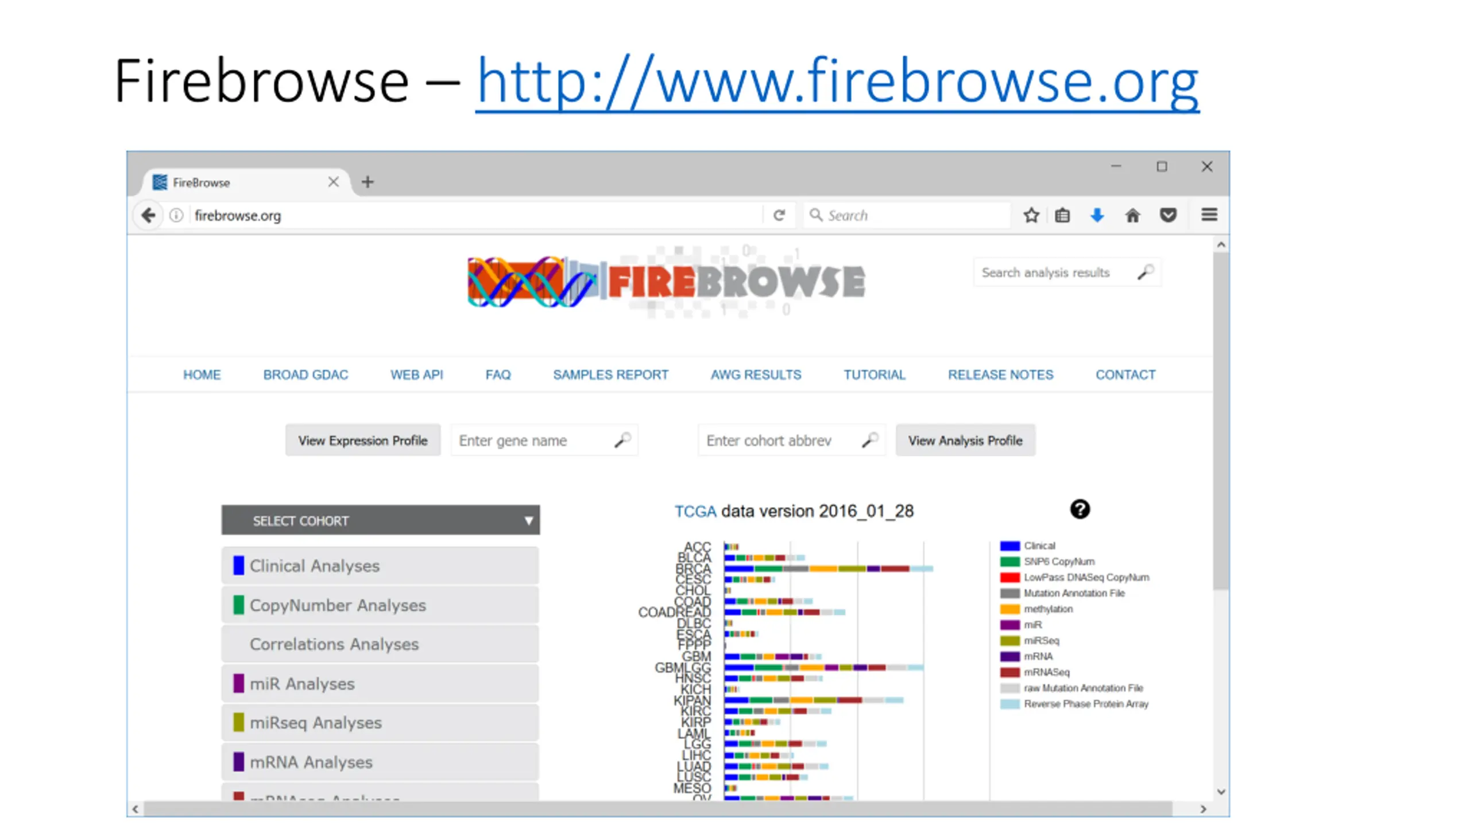This screenshot has height=826, width=1470.
Task: Click the Mutation Annotation File gray swatch
Action: 1010,593
